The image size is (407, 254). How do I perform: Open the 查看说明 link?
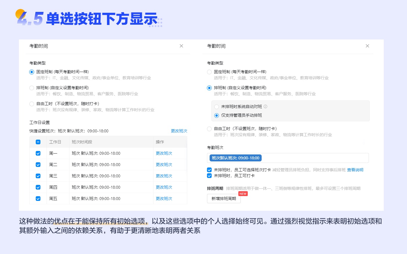tap(355, 170)
